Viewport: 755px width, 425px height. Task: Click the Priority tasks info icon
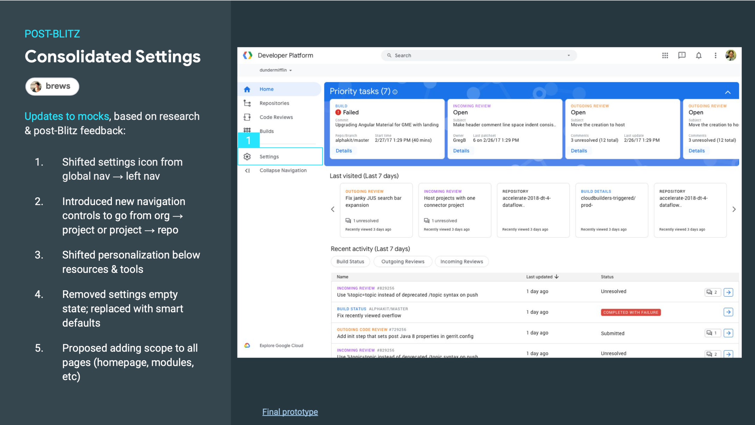395,92
